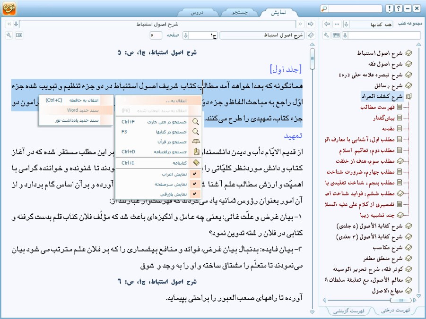This screenshot has width=426, height=319.
Task: Click the boxed-arrow icon beside the left wrench
Action: pos(19,35)
